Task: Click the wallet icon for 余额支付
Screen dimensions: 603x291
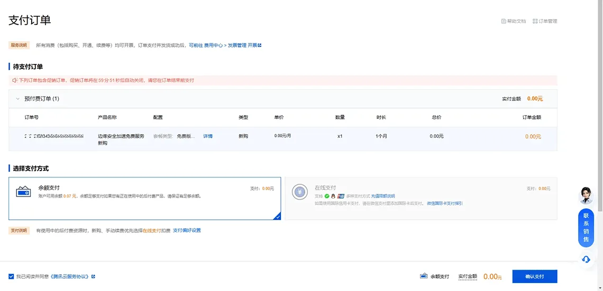Action: point(23,192)
